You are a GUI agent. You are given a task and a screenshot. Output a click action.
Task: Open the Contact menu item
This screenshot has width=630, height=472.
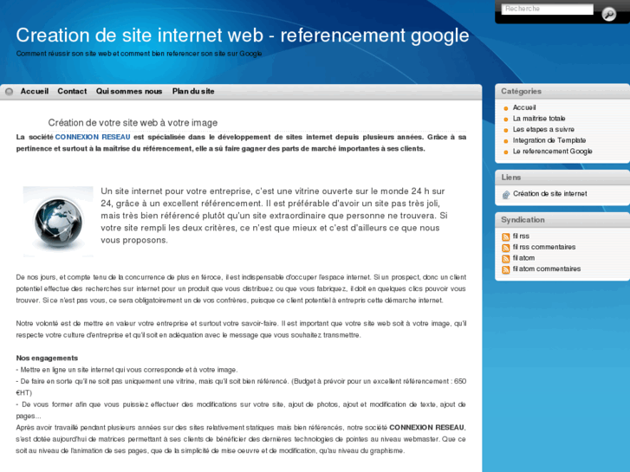pyautogui.click(x=72, y=91)
